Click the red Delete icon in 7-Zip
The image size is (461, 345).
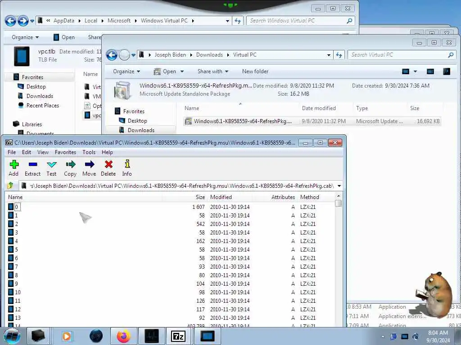[x=108, y=164]
